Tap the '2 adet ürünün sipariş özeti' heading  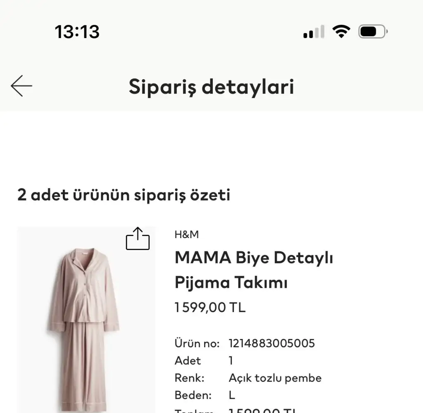click(x=124, y=194)
